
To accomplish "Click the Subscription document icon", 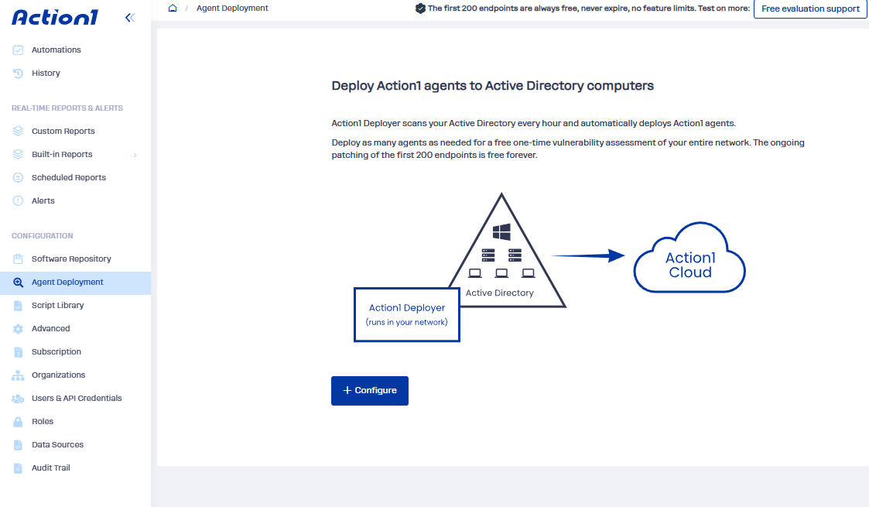I will pyautogui.click(x=19, y=352).
